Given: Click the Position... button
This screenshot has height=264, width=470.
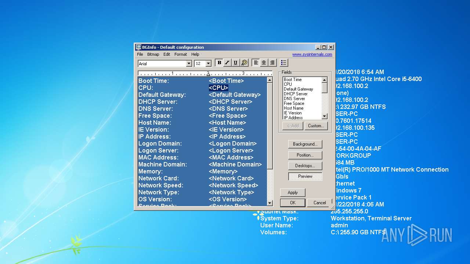Looking at the screenshot, I should point(305,155).
